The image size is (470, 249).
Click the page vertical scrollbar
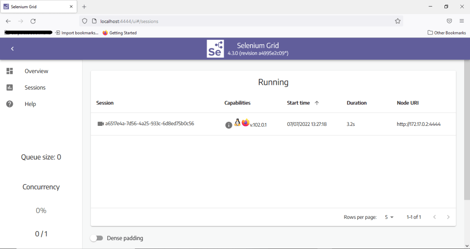click(x=466, y=129)
